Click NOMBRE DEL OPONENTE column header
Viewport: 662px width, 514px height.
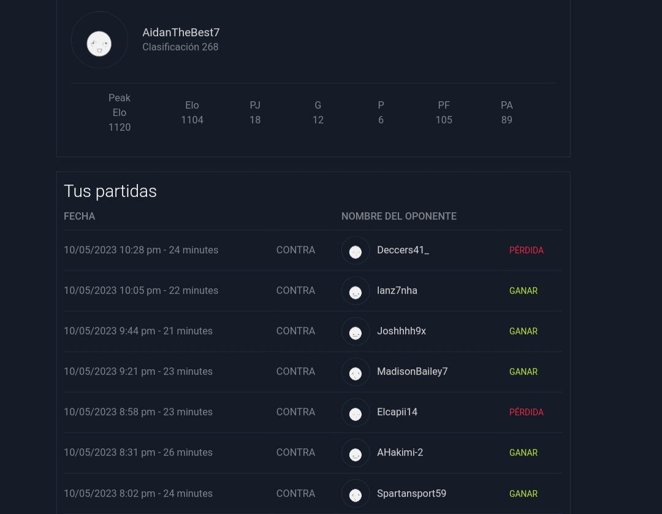(399, 217)
